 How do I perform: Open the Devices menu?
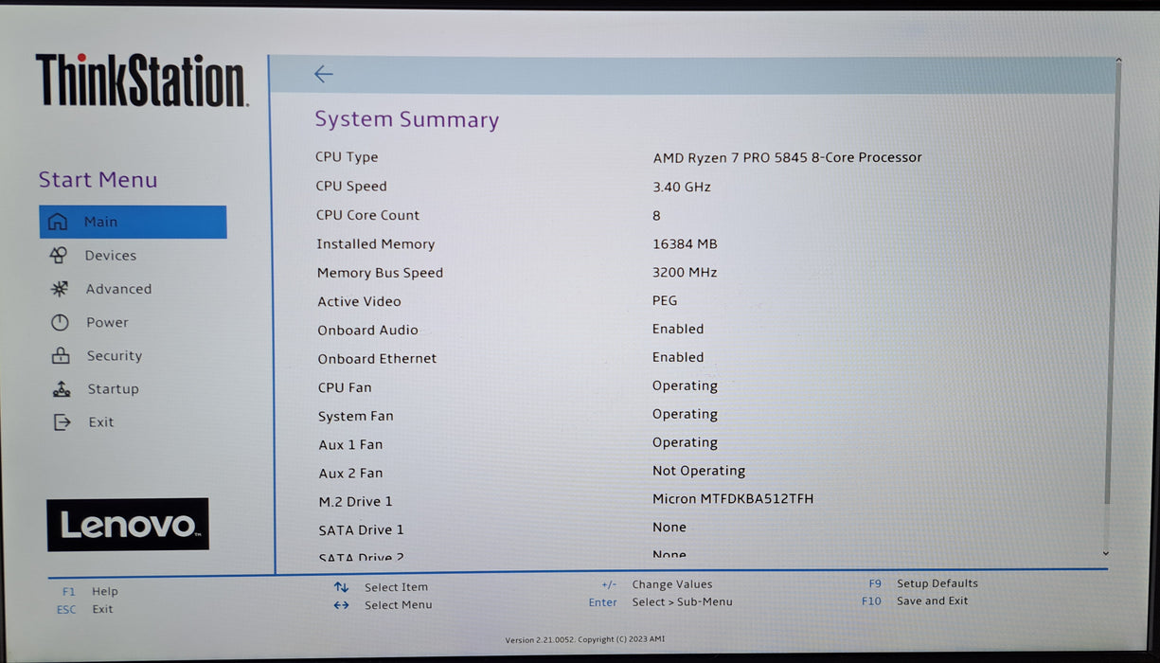pos(111,256)
